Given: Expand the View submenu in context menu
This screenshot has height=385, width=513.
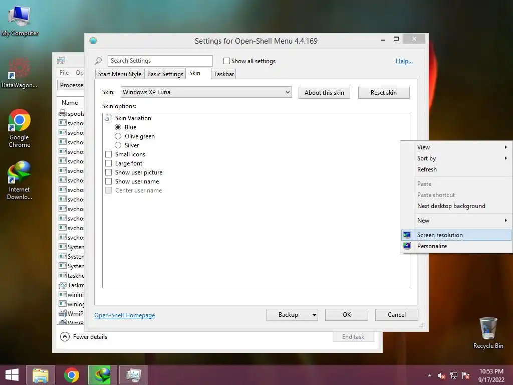Looking at the screenshot, I should coord(457,147).
